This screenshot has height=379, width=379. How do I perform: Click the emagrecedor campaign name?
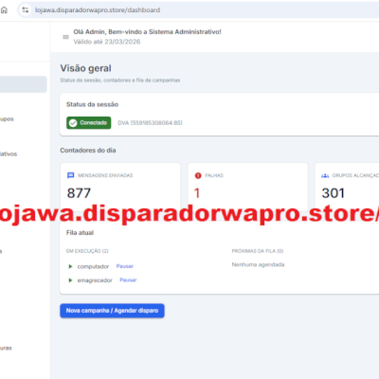click(95, 280)
